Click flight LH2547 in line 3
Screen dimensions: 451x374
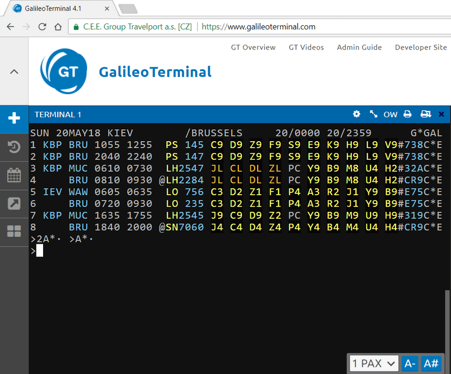184,168
